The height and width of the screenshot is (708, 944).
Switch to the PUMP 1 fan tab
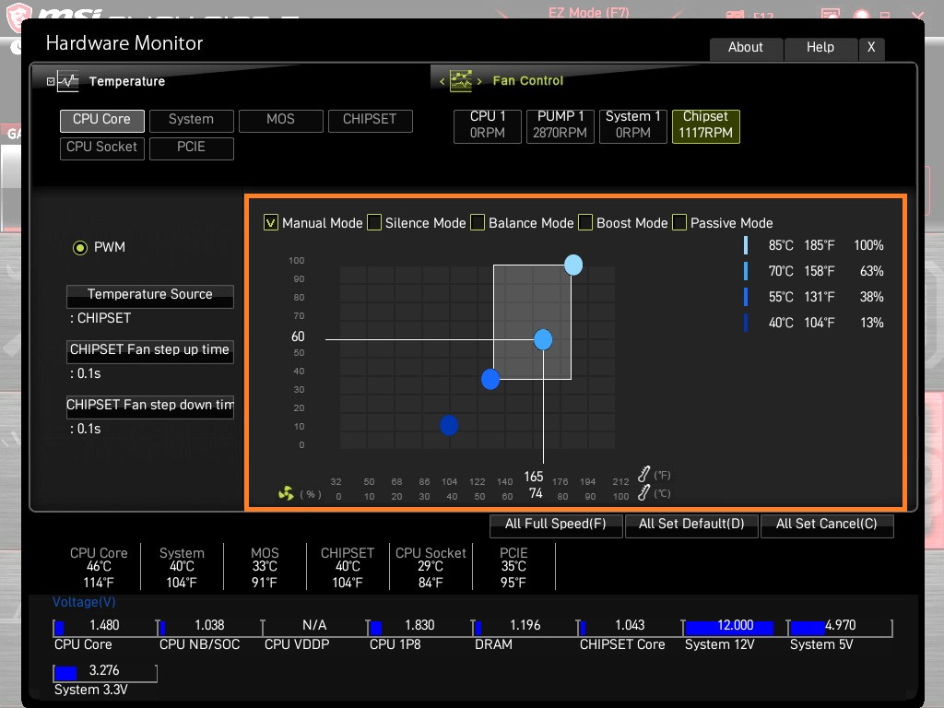560,126
